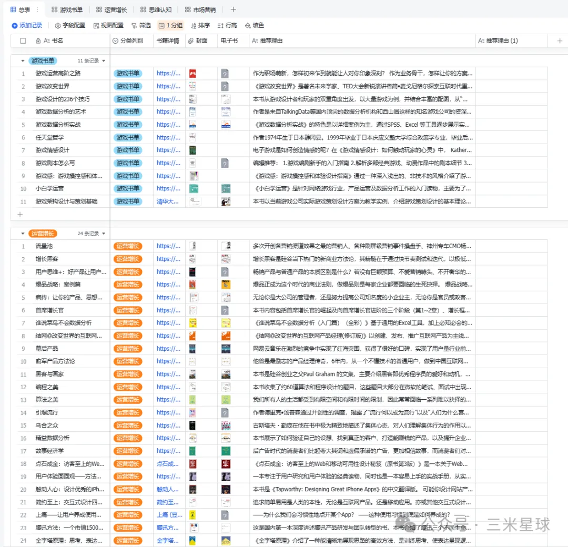This screenshot has width=568, height=547.
Task: Open the 11 条记录 count dropdown
Action: tap(104, 61)
